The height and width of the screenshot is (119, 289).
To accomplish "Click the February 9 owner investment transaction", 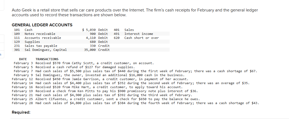I will click(x=99, y=75).
